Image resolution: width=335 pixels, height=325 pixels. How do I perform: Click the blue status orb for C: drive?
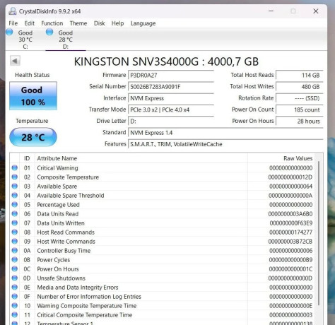tap(9, 32)
